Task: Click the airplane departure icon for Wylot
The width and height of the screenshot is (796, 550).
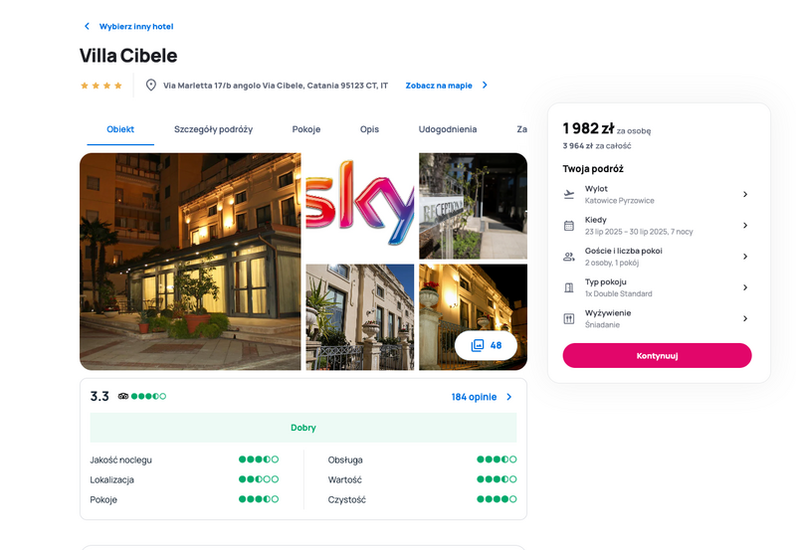Action: coord(569,194)
